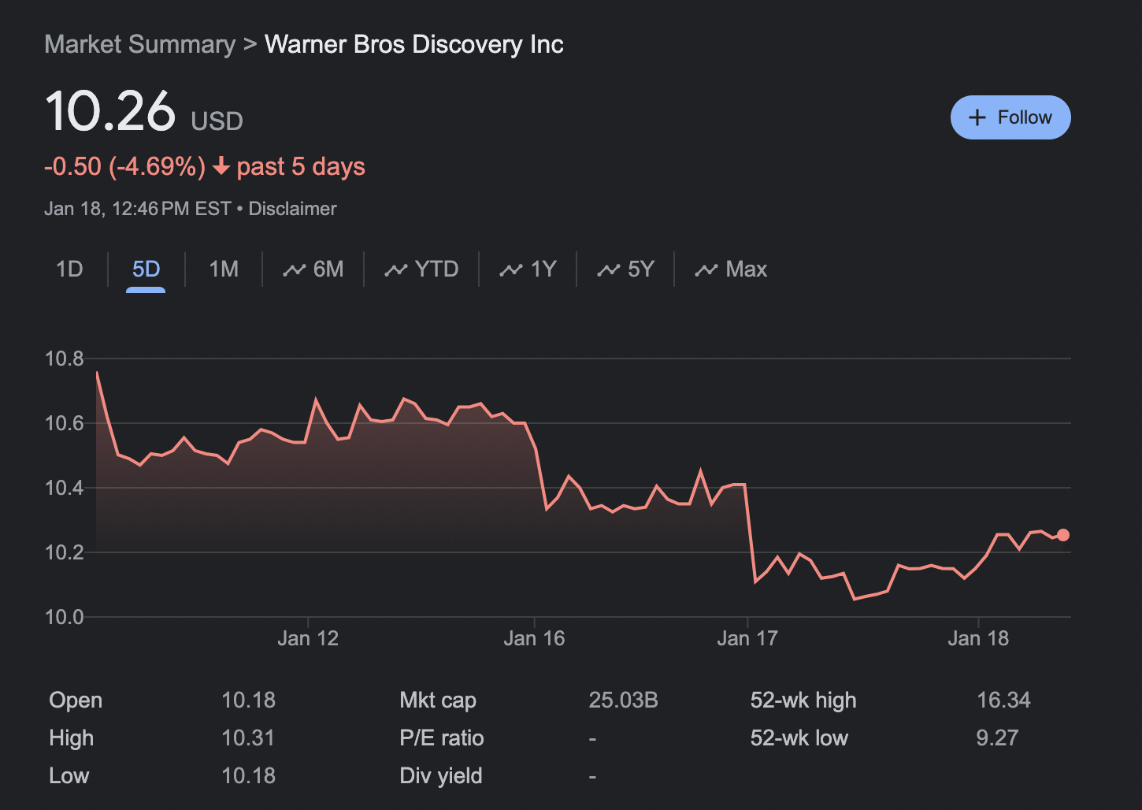Click the USD currency label

217,121
